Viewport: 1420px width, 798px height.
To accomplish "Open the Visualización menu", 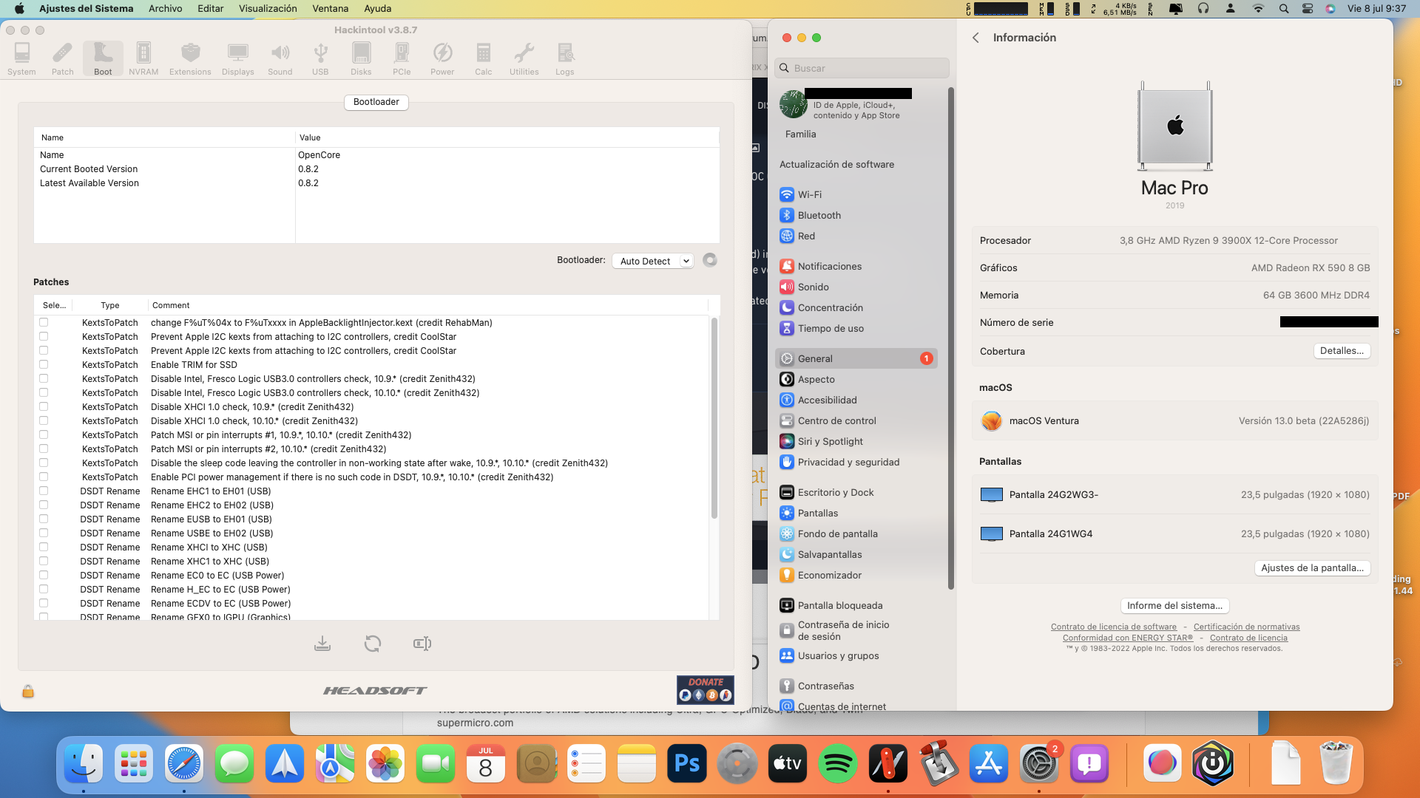I will tap(268, 8).
